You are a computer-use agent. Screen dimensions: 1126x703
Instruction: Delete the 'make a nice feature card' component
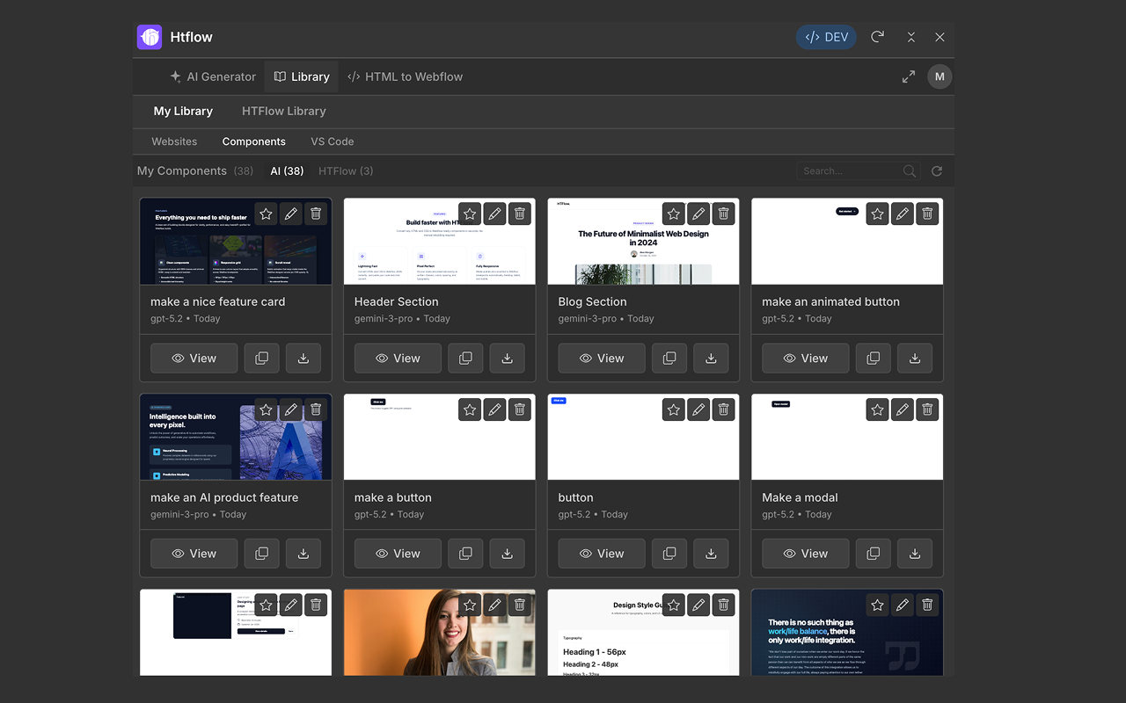tap(316, 214)
